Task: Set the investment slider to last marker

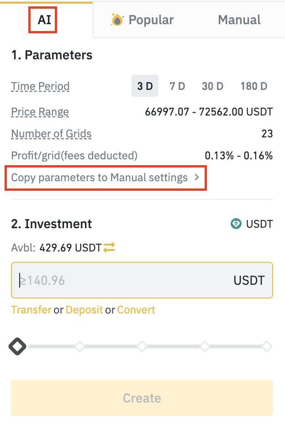Action: (267, 347)
